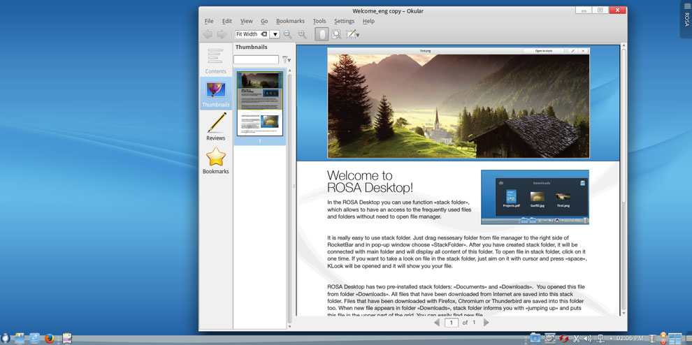Open the View menu
692x345 pixels.
point(246,21)
